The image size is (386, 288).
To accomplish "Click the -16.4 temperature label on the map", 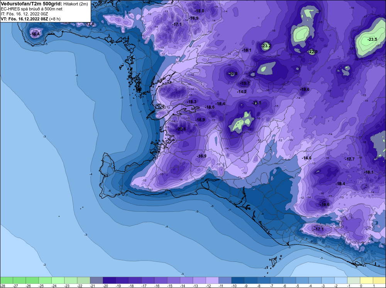I will coord(35,34).
